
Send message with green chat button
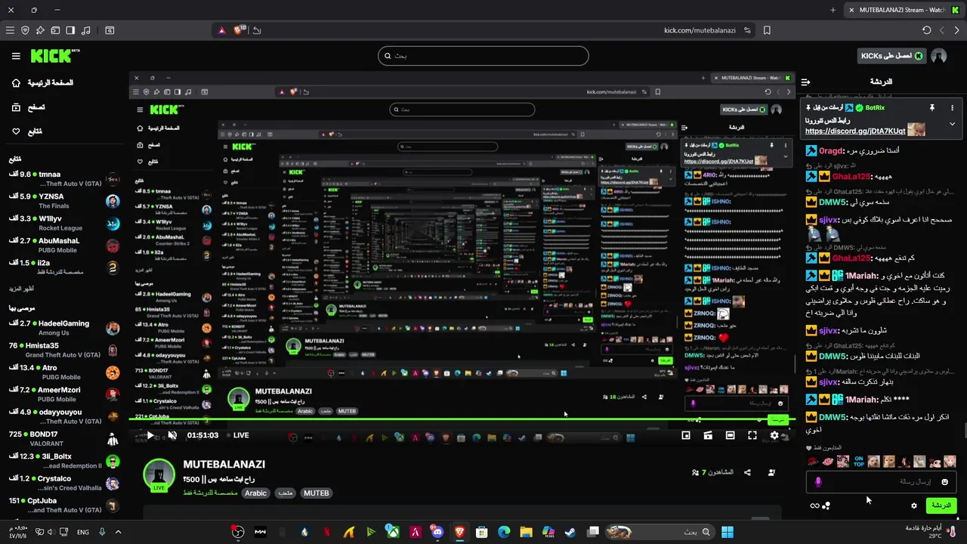(x=941, y=505)
